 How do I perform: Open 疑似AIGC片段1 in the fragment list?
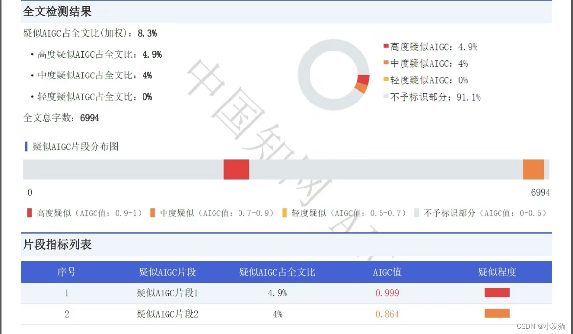[x=167, y=293]
